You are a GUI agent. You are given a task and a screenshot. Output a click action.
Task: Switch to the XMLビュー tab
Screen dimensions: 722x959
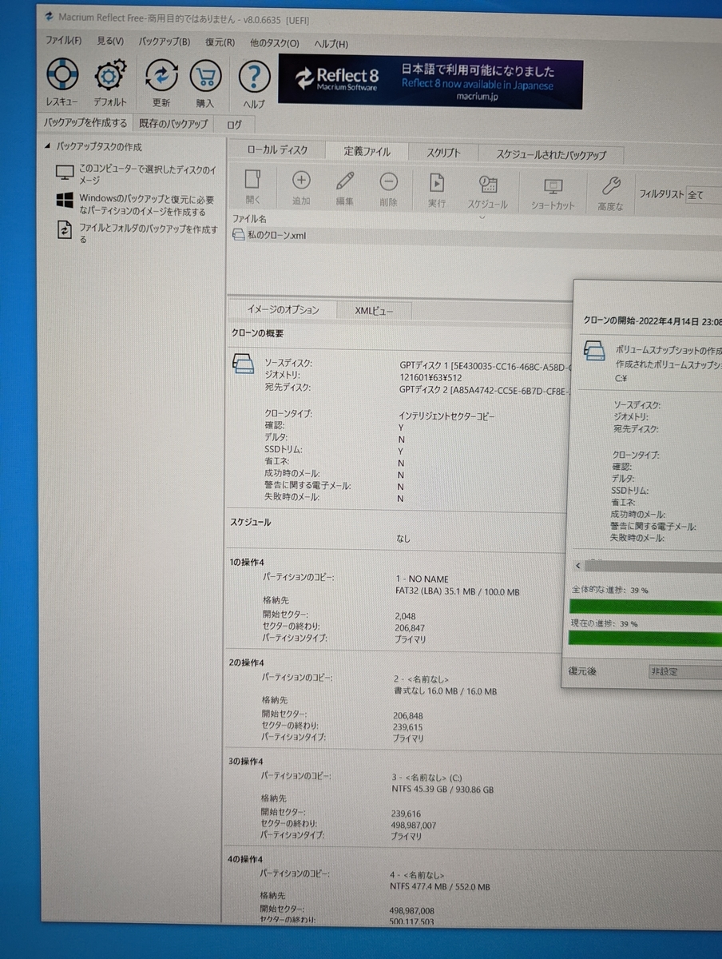[x=374, y=311]
